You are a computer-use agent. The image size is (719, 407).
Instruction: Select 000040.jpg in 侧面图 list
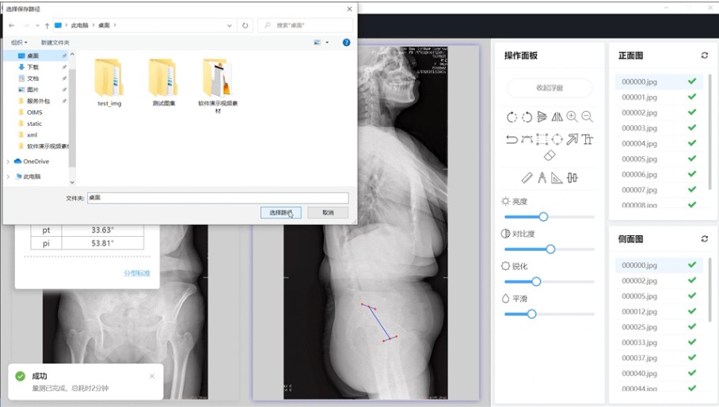coord(659,373)
